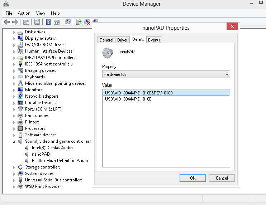
Task: Open the Action menu
Action: [24, 13]
